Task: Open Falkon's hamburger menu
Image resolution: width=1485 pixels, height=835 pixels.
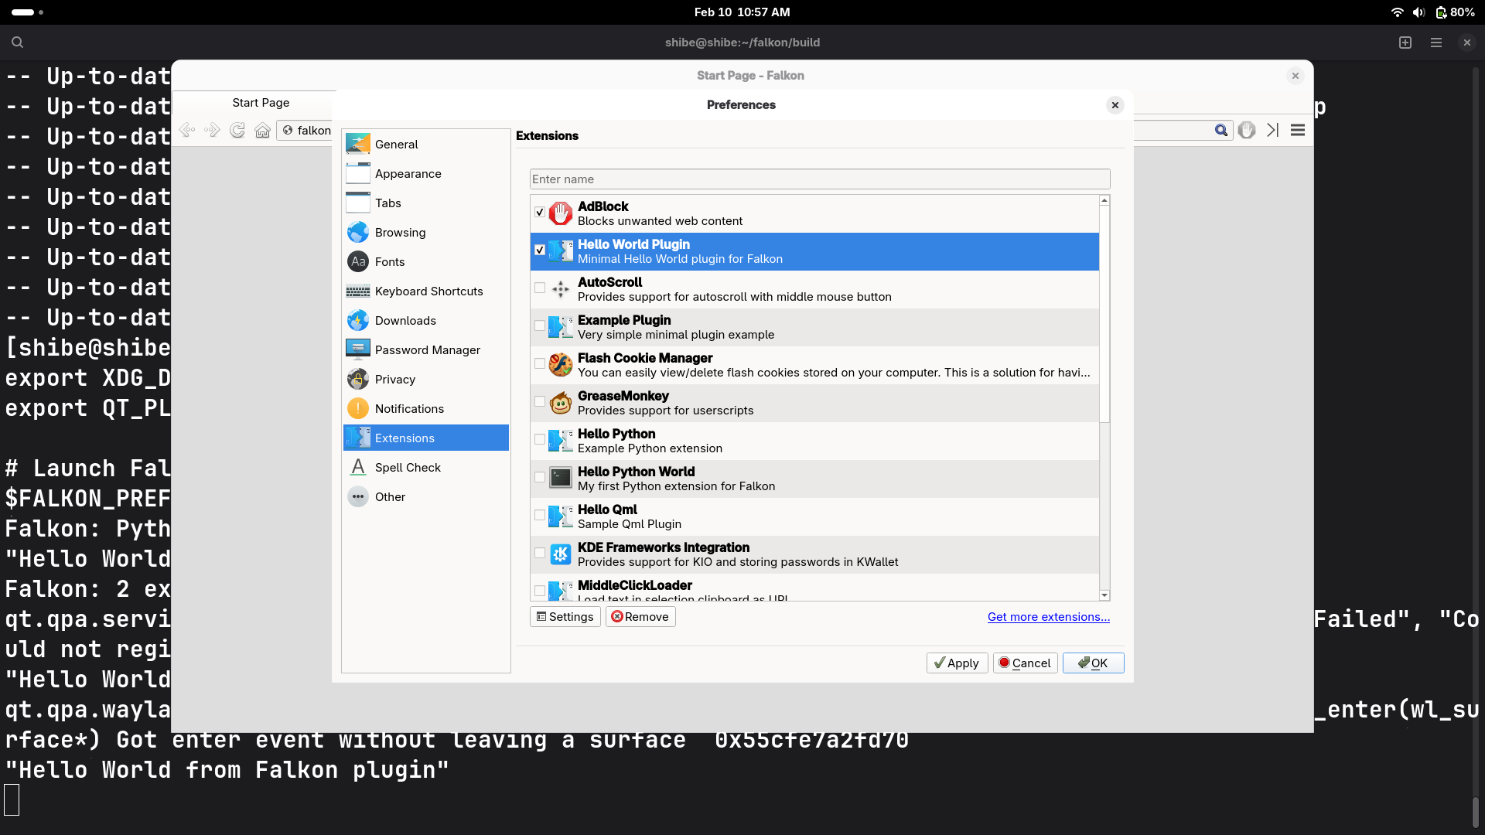Action: [1298, 130]
